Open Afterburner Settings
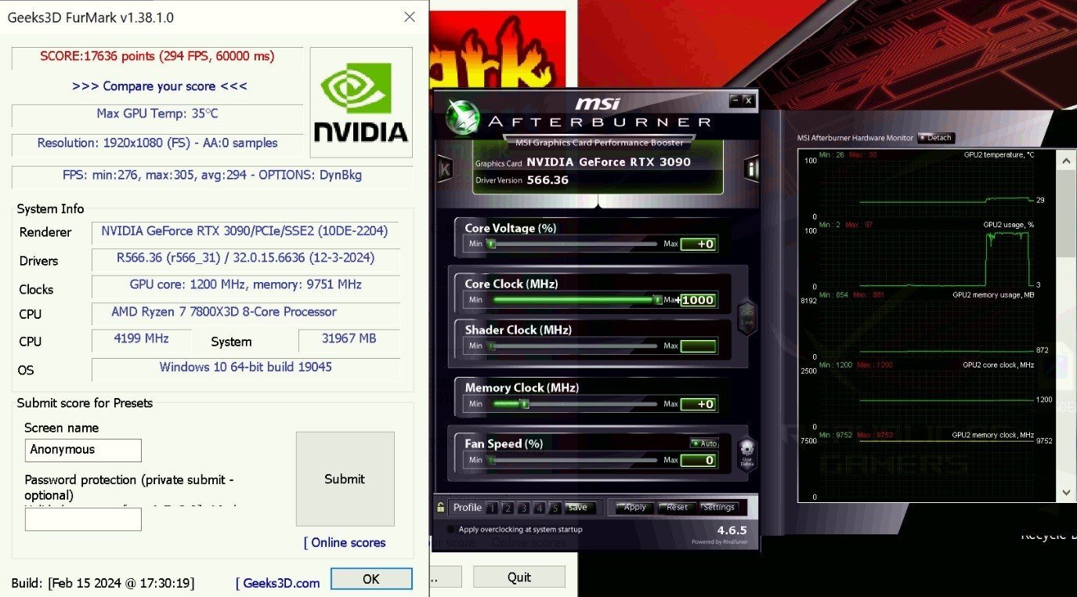 pyautogui.click(x=718, y=507)
